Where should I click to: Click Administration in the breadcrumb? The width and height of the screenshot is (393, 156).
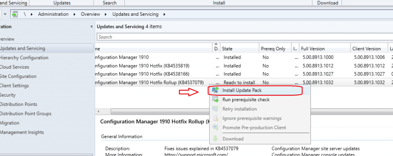[53, 14]
